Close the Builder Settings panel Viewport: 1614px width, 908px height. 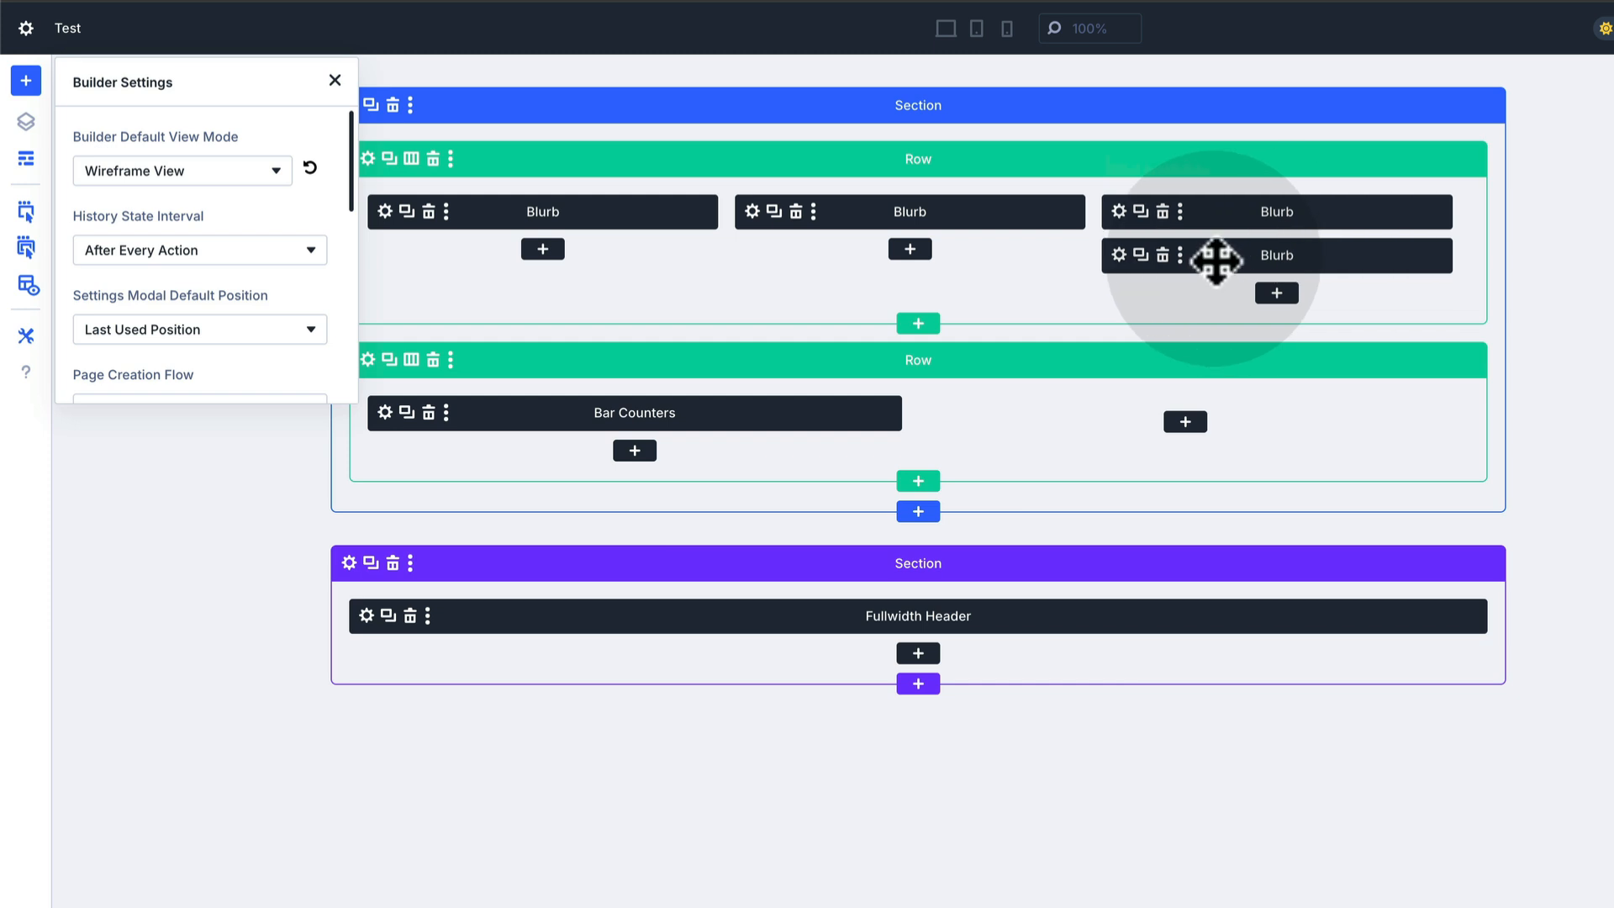tap(335, 80)
